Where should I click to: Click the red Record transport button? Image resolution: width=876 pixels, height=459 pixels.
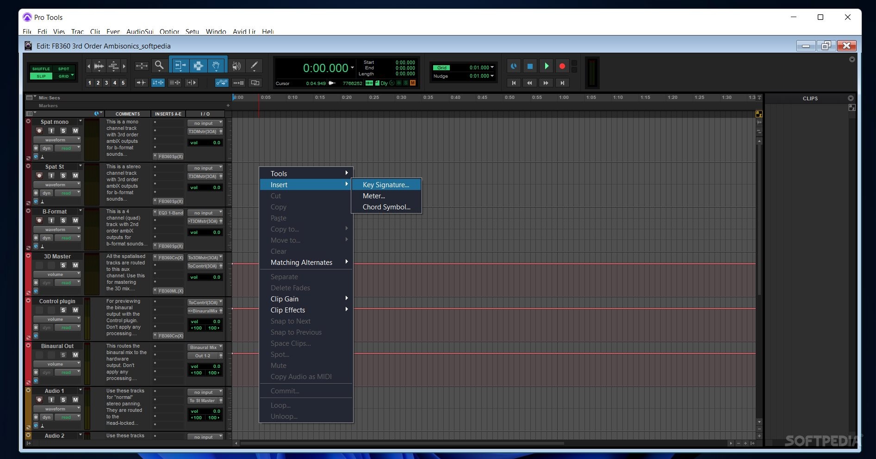pyautogui.click(x=562, y=66)
